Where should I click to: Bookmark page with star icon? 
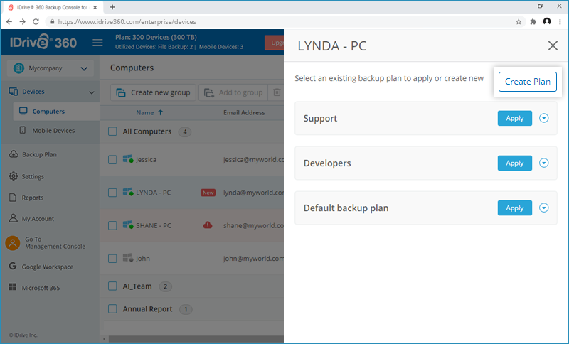tap(519, 22)
